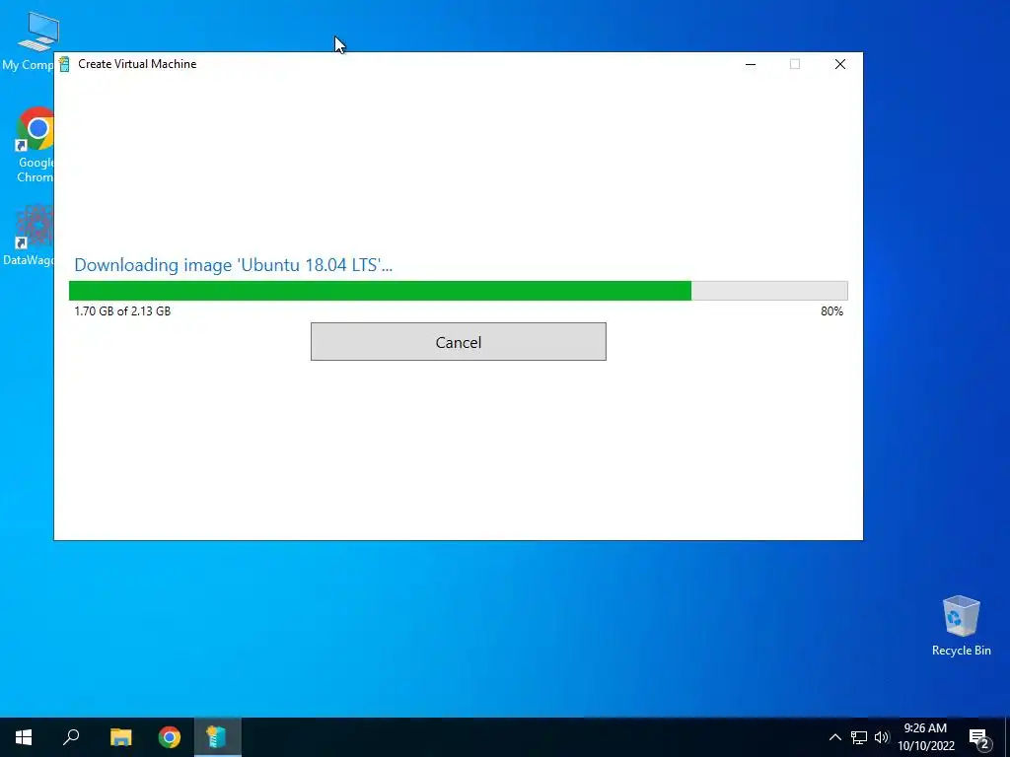This screenshot has width=1010, height=757.
Task: Close the Create Virtual Machine window
Action: pos(840,64)
